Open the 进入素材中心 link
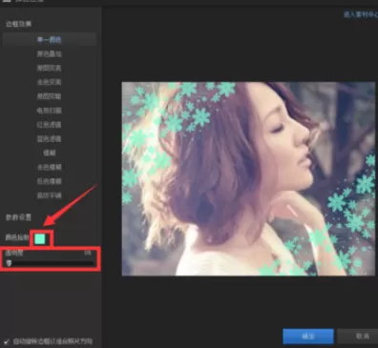378x348 pixels. [x=361, y=14]
